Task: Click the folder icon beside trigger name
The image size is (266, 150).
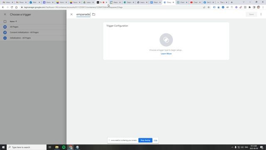Action: [94, 15]
